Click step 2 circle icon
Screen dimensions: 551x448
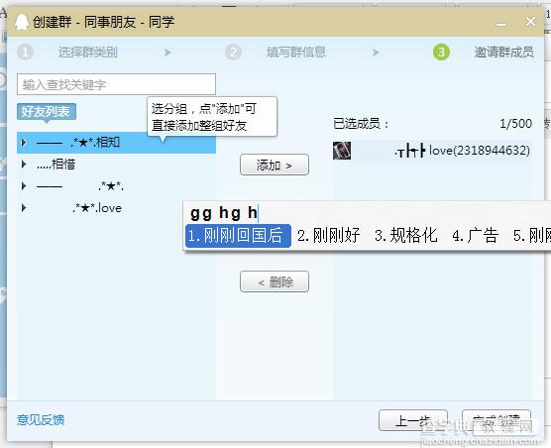click(233, 53)
